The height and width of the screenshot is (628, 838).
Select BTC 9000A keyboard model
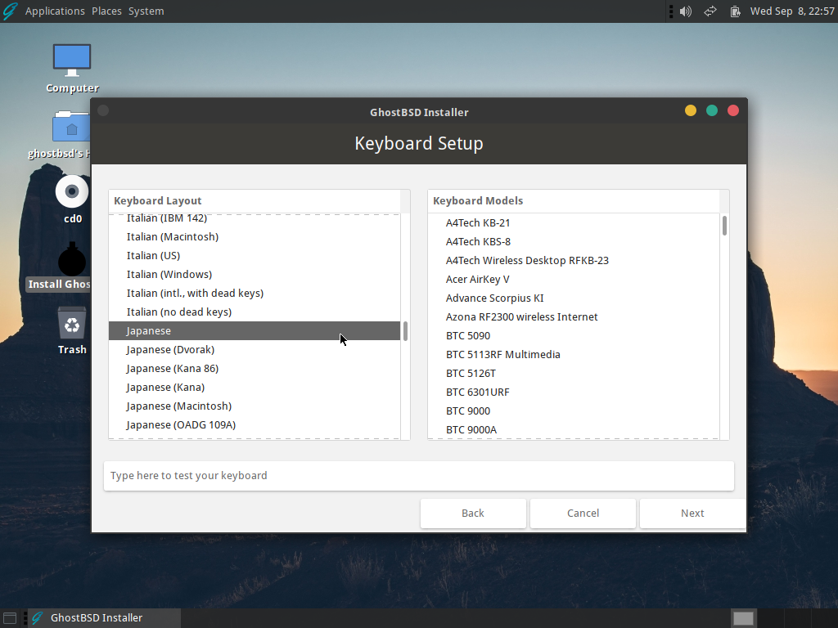point(574,430)
